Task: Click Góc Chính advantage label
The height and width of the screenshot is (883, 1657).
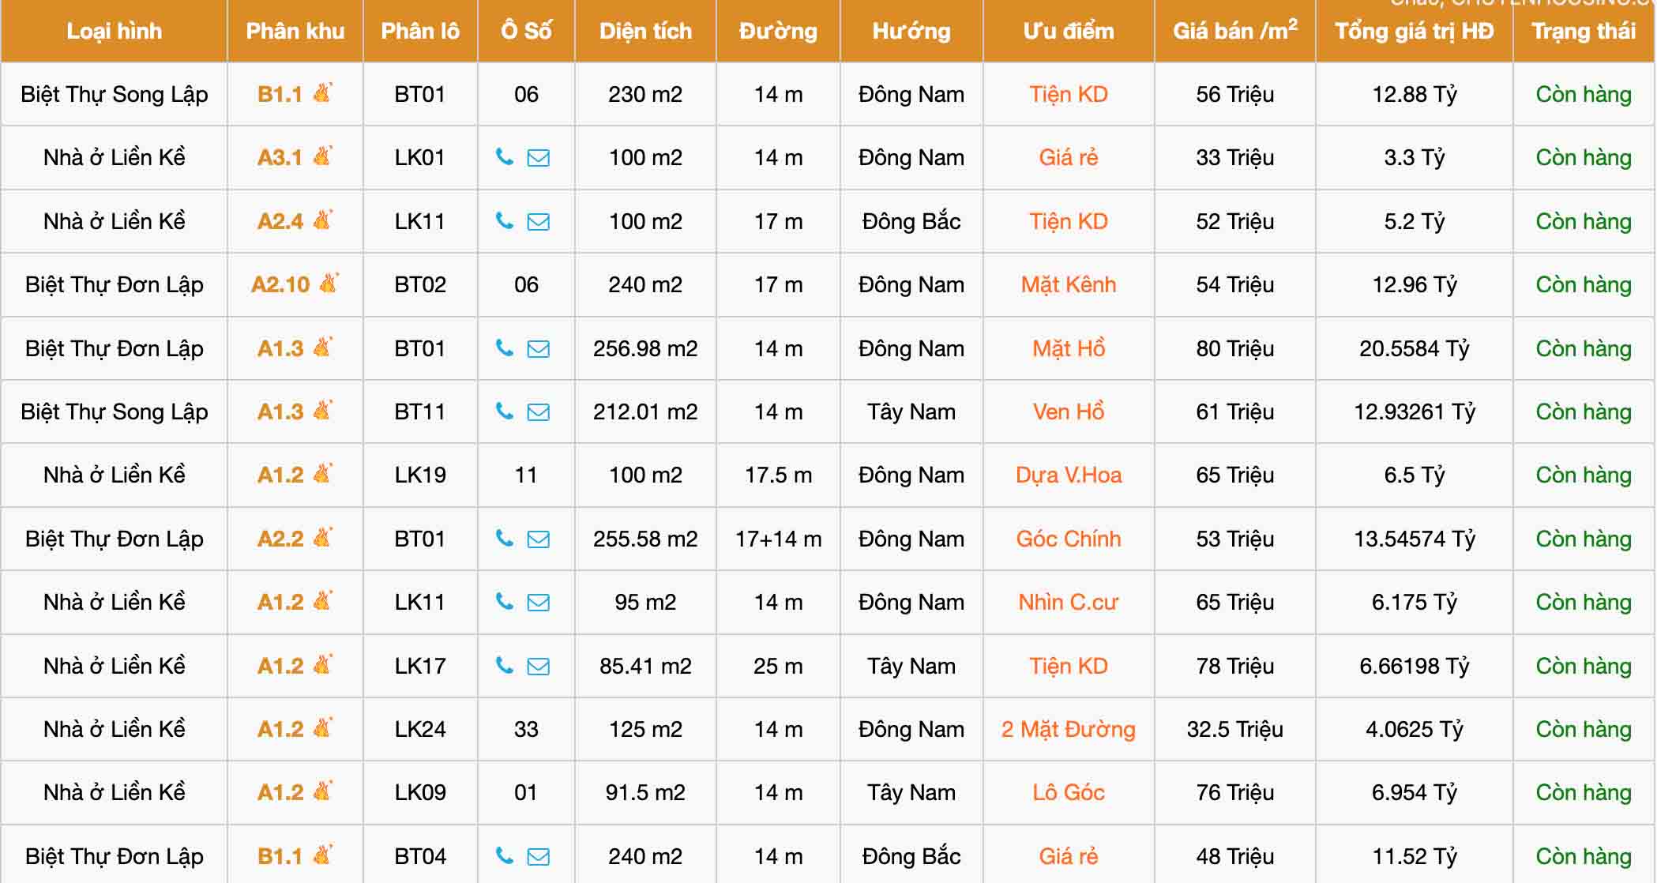Action: click(x=1069, y=539)
